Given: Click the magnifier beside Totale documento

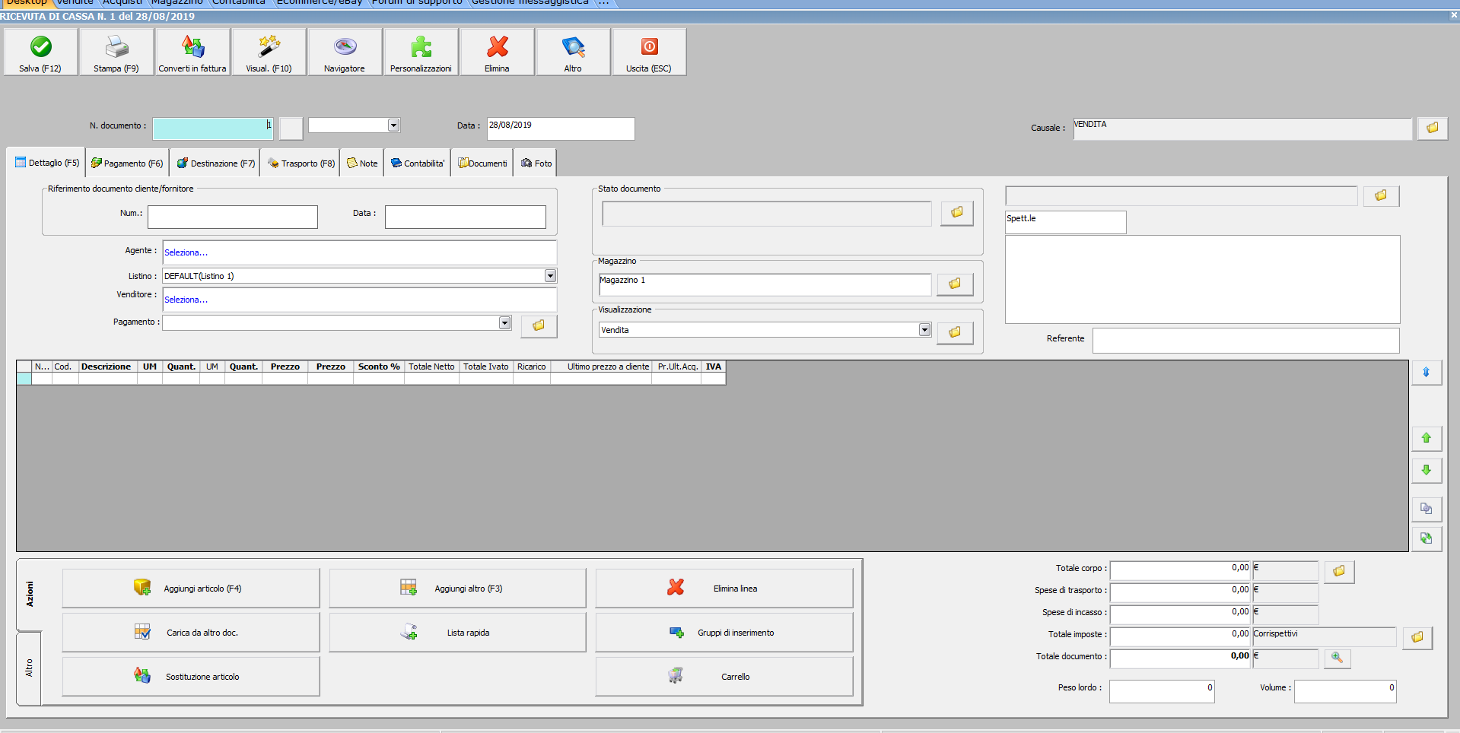Looking at the screenshot, I should [x=1337, y=658].
